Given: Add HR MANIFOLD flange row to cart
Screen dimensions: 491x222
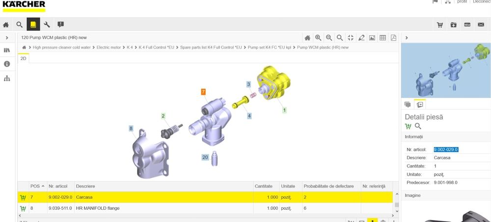Looking at the screenshot, I should point(23,208).
